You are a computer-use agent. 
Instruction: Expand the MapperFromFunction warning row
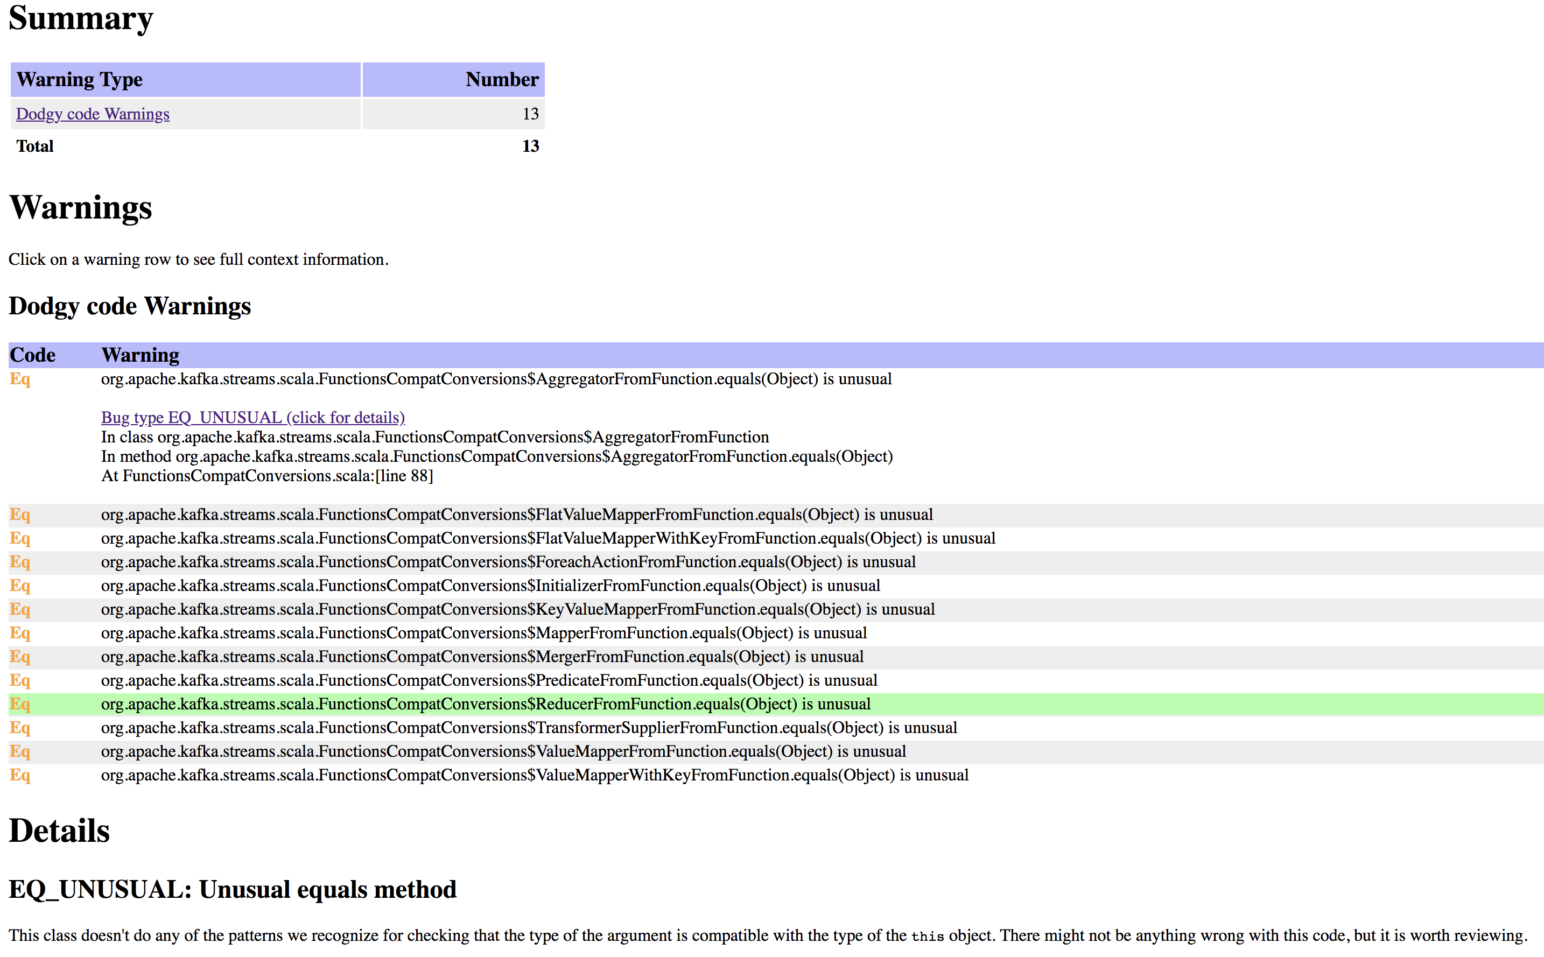pyautogui.click(x=483, y=634)
